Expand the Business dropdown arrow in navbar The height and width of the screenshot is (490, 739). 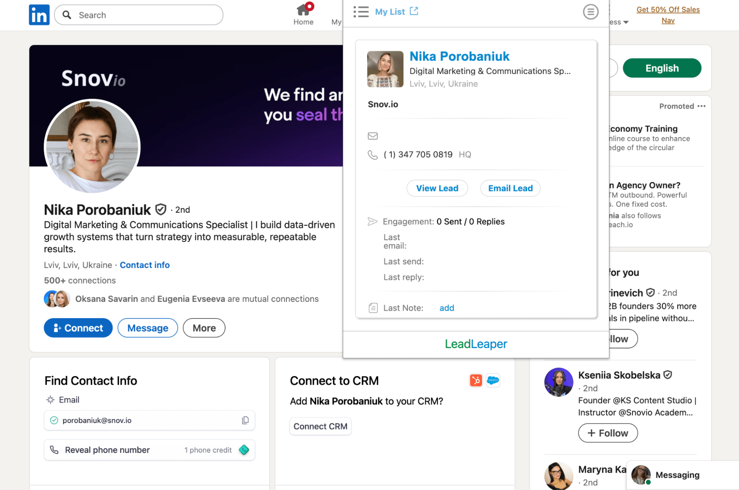click(626, 22)
